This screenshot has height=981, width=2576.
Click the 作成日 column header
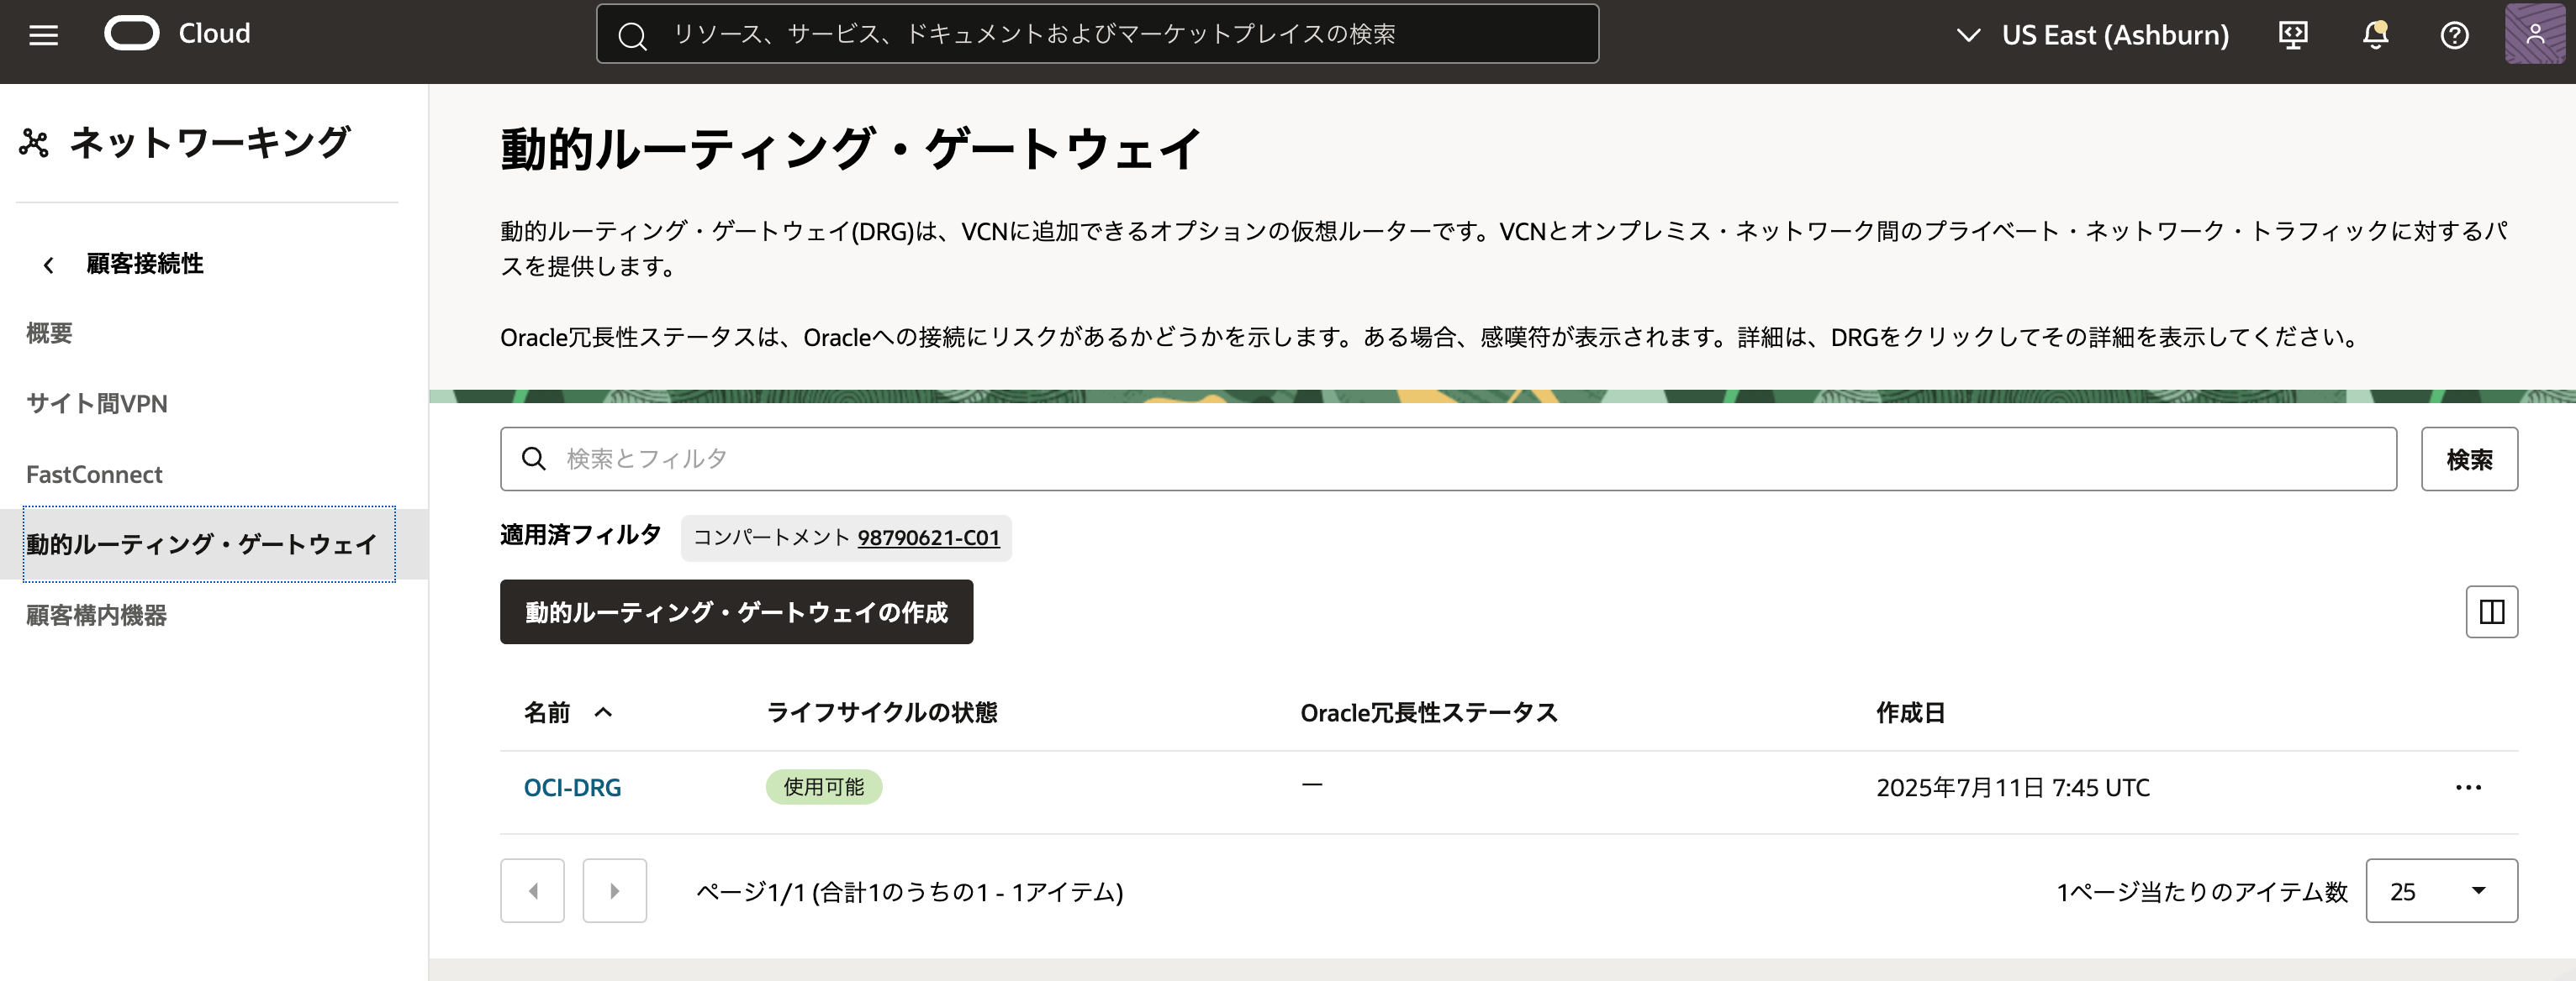point(1909,712)
